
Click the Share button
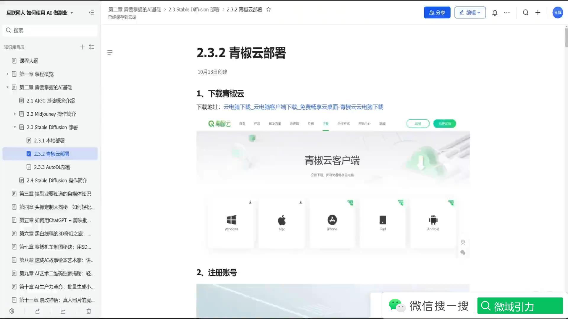[437, 12]
